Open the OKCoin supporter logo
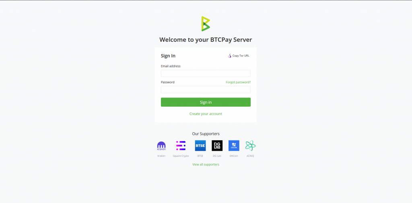Viewport: 412px width, 203px height. pyautogui.click(x=234, y=146)
